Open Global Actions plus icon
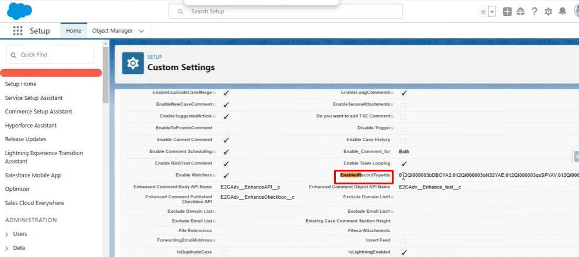The height and width of the screenshot is (257, 579). click(507, 12)
